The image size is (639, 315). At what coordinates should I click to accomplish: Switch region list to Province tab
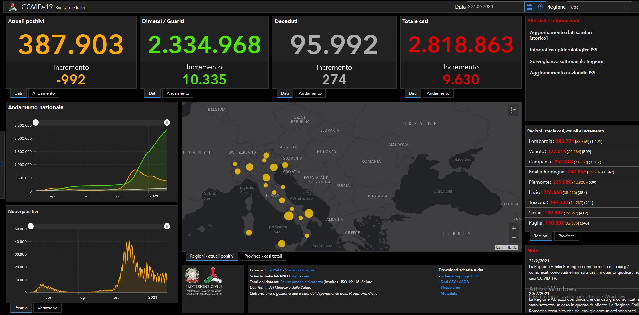[x=566, y=236]
